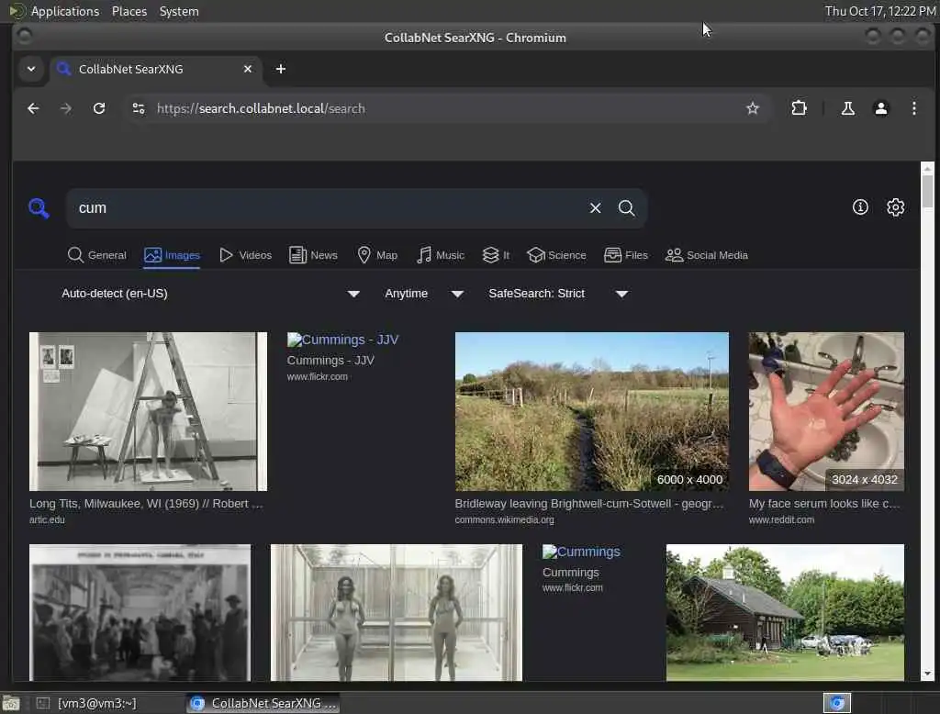The image size is (940, 714).
Task: Switch to the News search tab
Action: tap(313, 255)
